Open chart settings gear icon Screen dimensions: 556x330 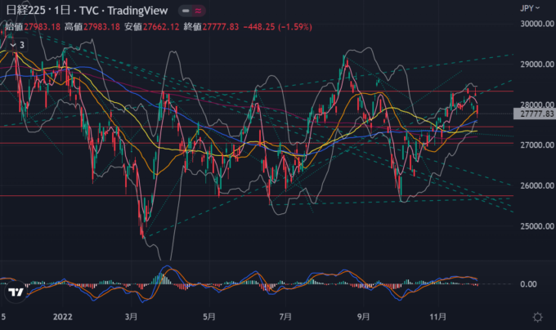pyautogui.click(x=537, y=316)
